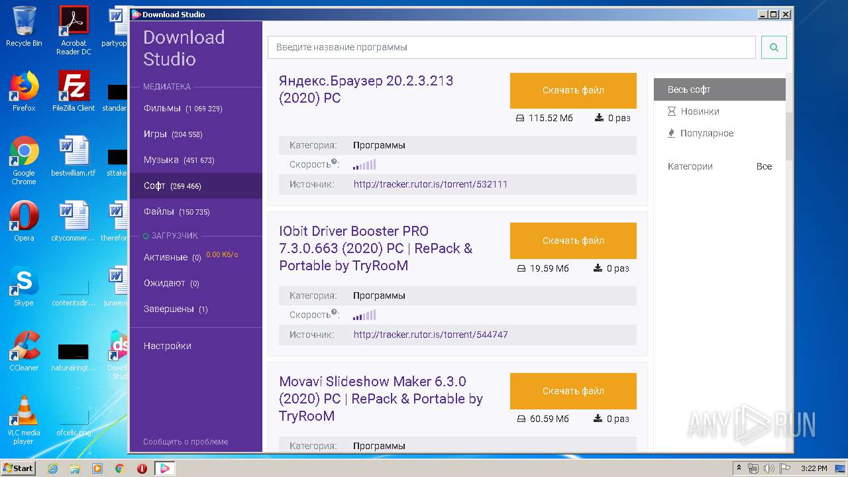The height and width of the screenshot is (477, 848).
Task: Show hidden tray icons arrow
Action: (739, 468)
